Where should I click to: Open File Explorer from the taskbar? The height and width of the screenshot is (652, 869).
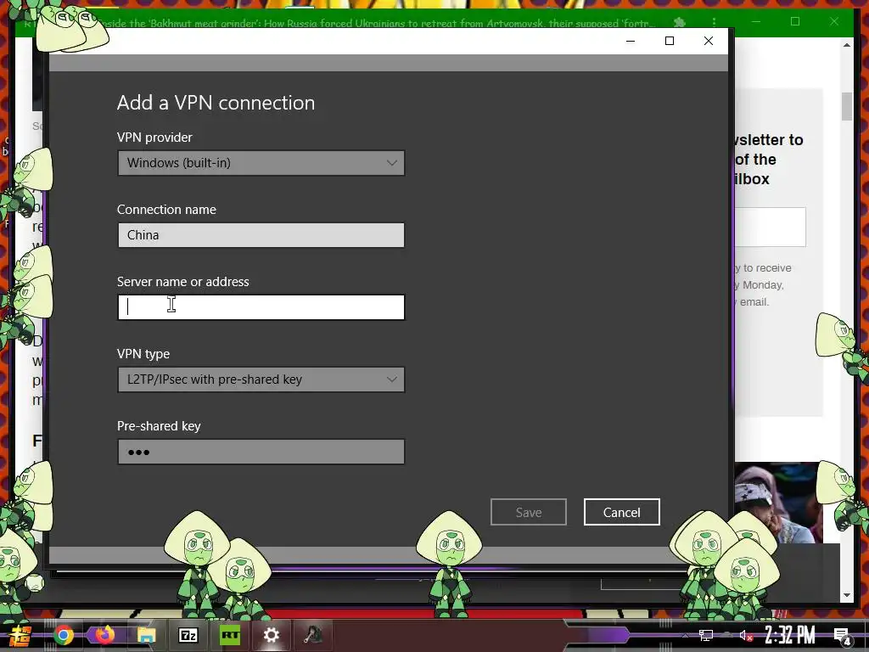coord(146,635)
